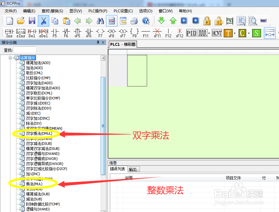279x212 pixels.
Task: Click the printer icon
Action: [x=134, y=21]
